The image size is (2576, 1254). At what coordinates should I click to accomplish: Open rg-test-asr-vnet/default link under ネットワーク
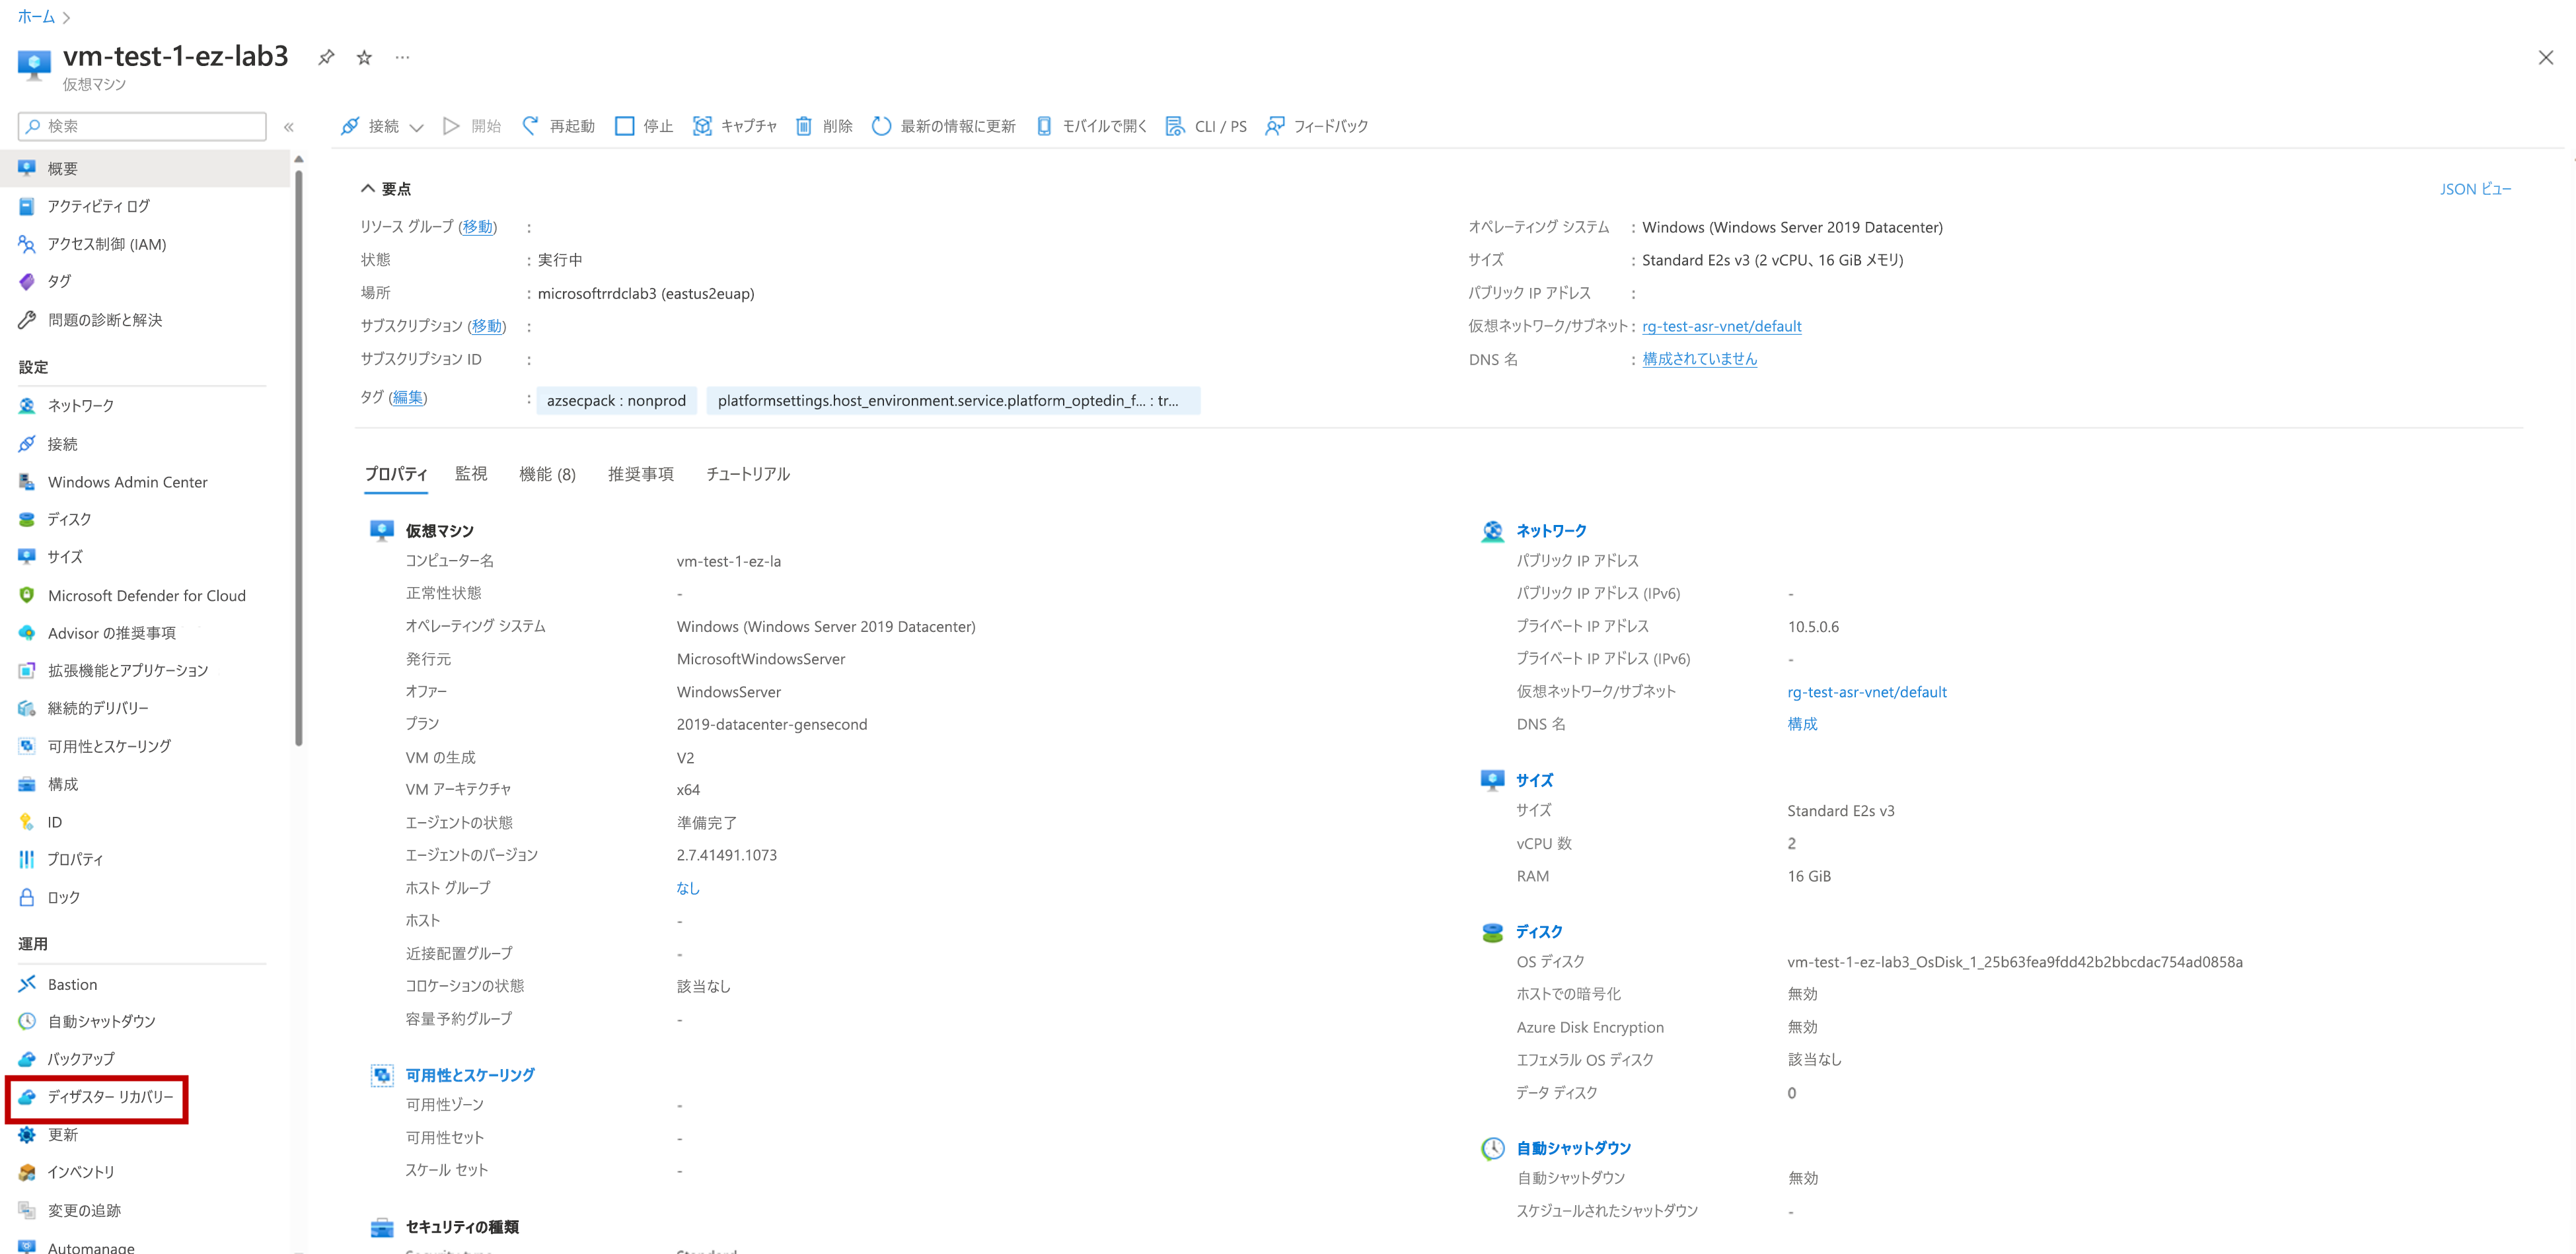(1867, 691)
